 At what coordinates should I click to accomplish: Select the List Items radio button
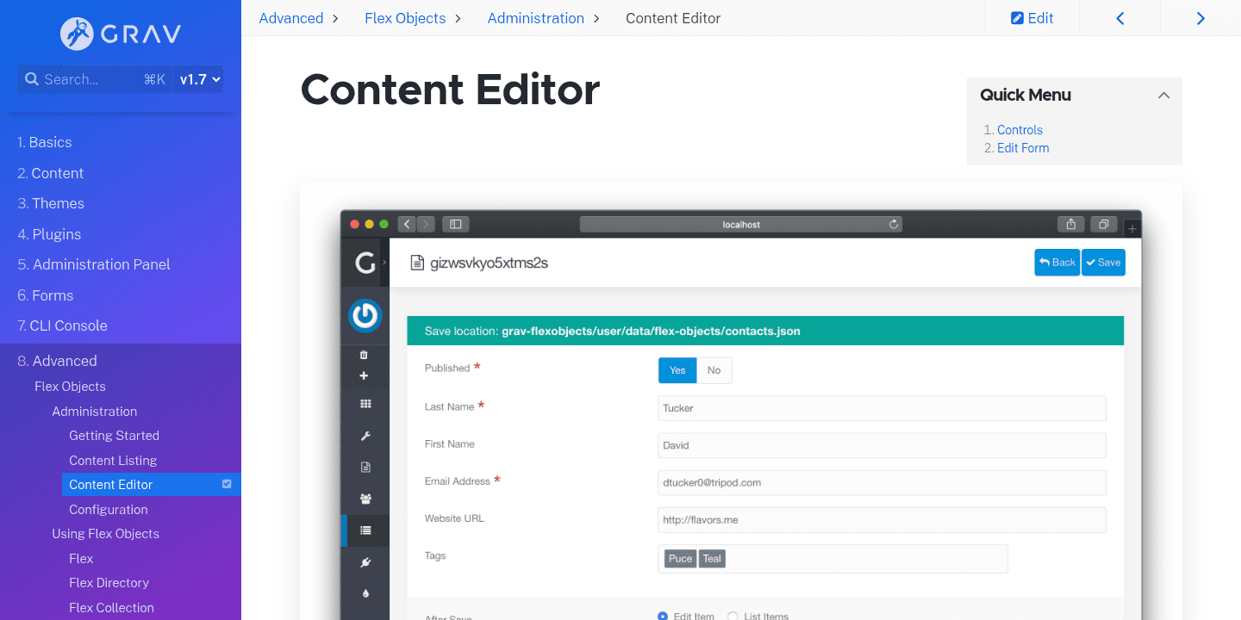click(732, 615)
